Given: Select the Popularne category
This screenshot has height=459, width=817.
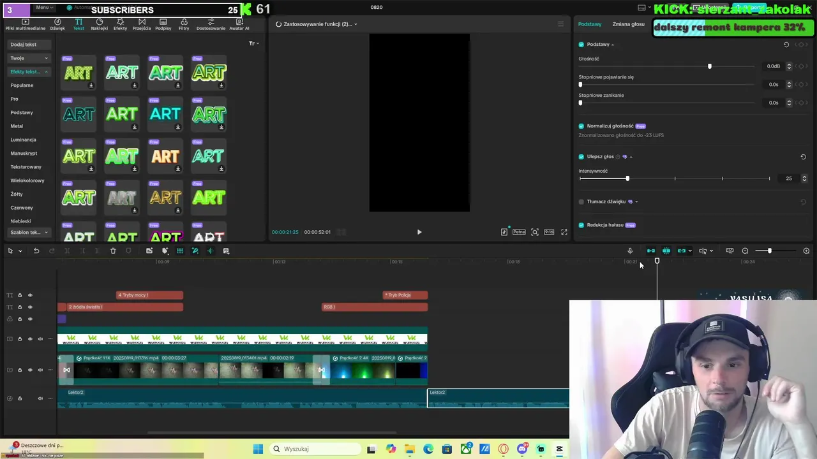Looking at the screenshot, I should [22, 85].
